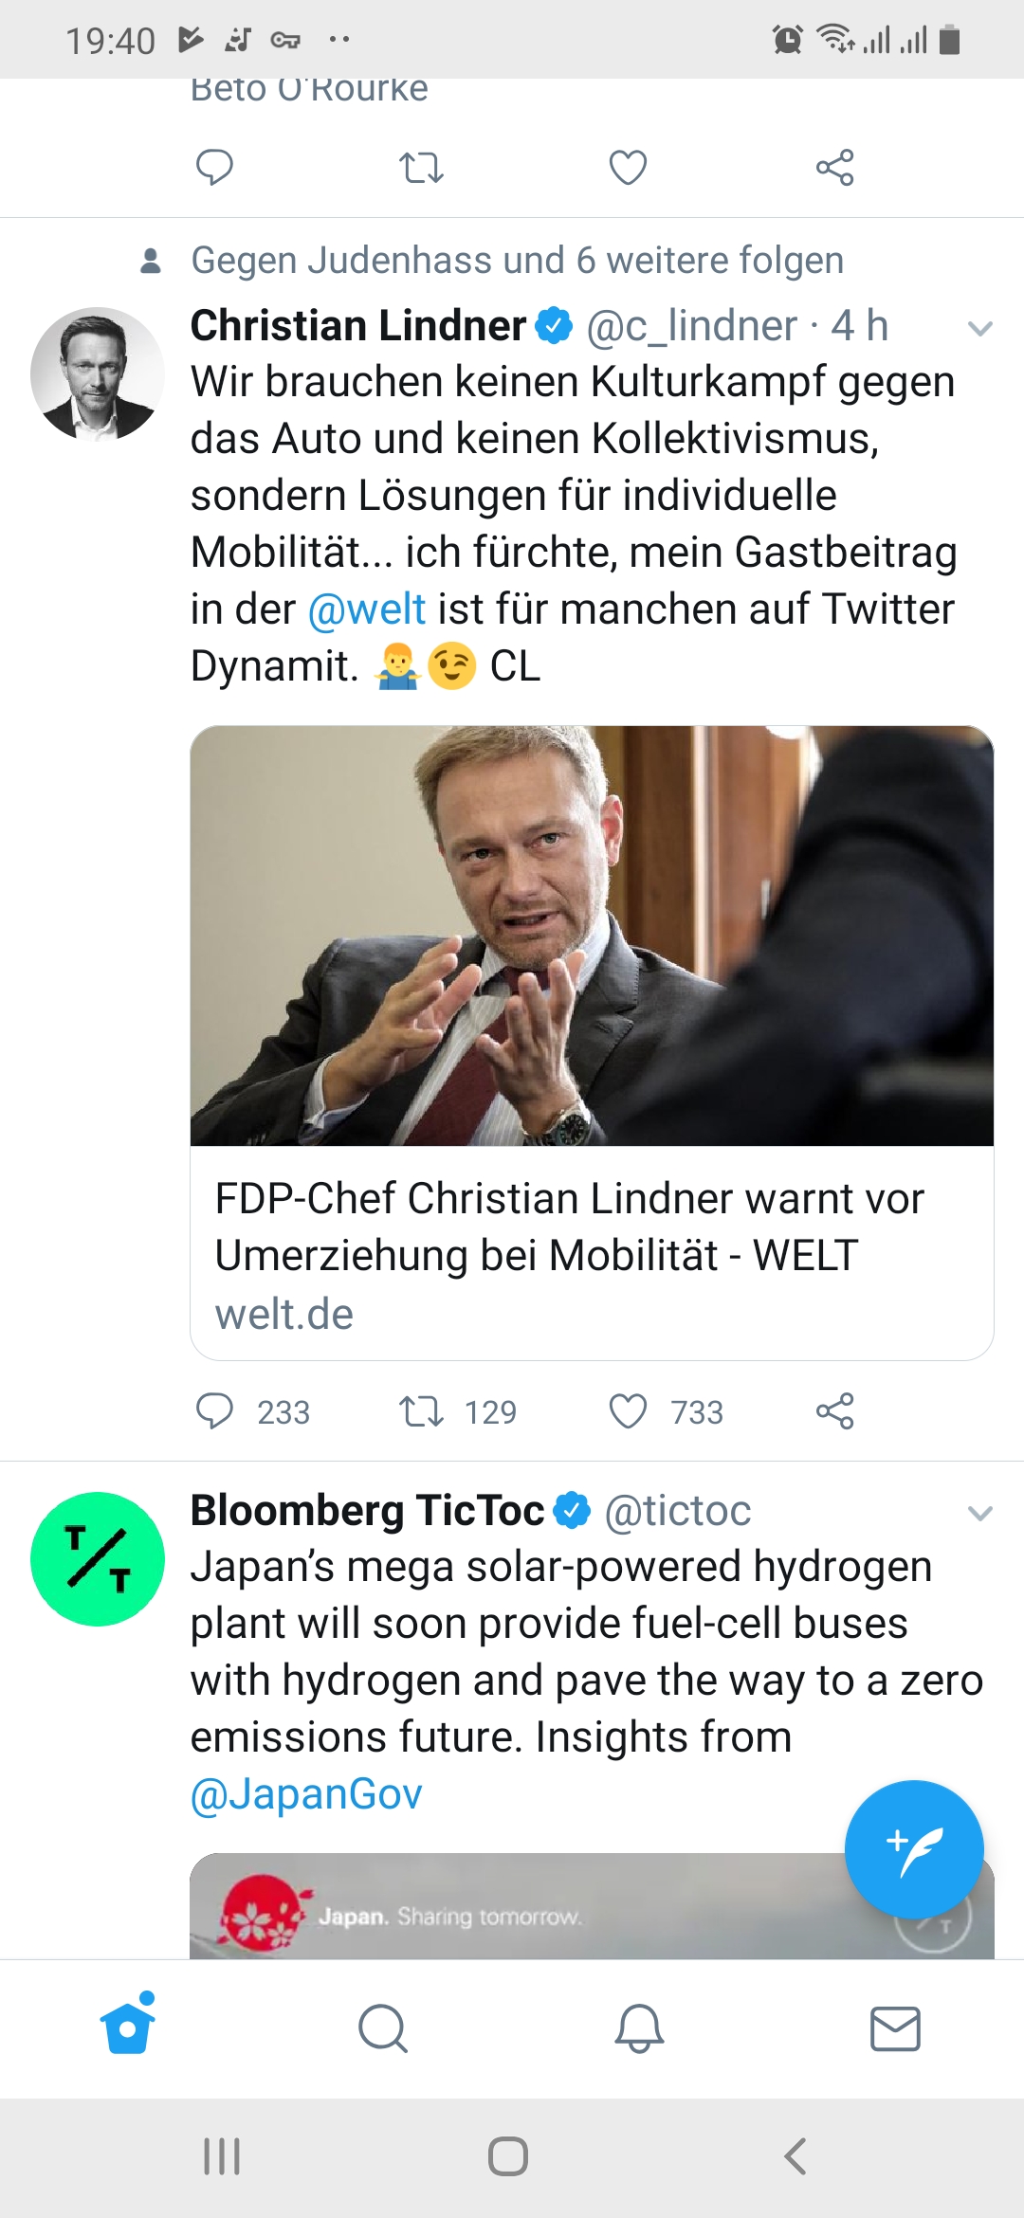Share Christian Lindner's tweet
The height and width of the screenshot is (2218, 1024).
click(x=835, y=1411)
